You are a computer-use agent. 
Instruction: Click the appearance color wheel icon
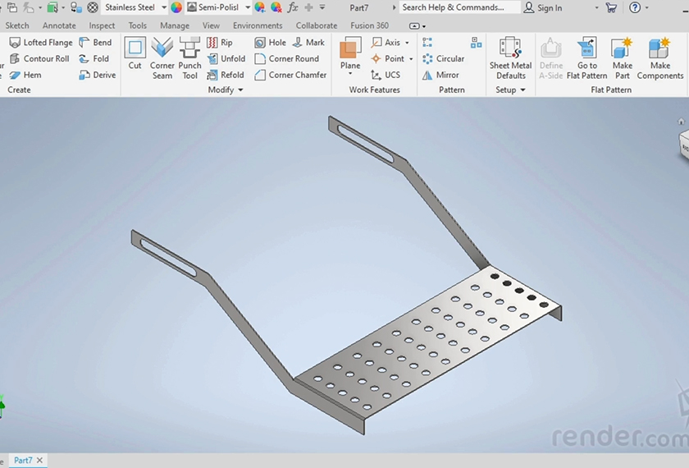(176, 7)
